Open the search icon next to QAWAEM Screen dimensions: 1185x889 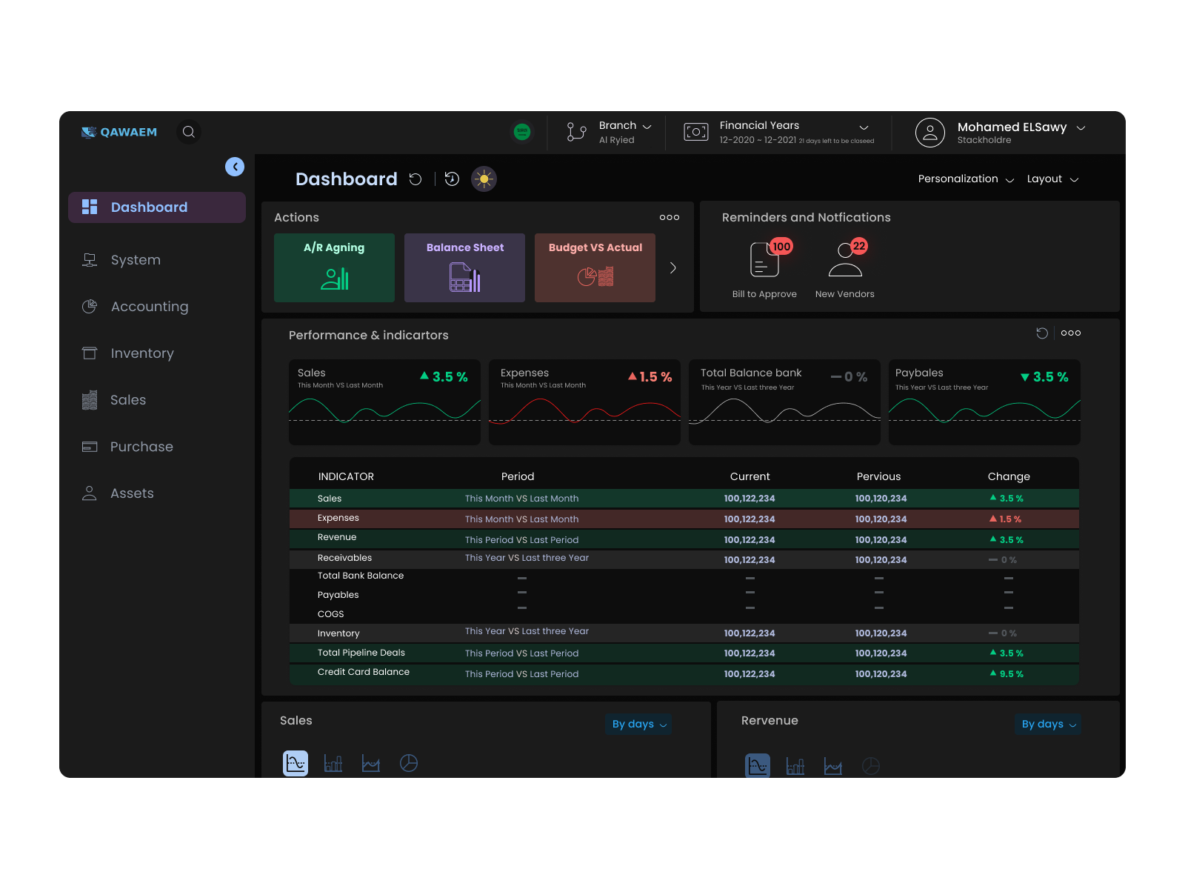pos(189,131)
